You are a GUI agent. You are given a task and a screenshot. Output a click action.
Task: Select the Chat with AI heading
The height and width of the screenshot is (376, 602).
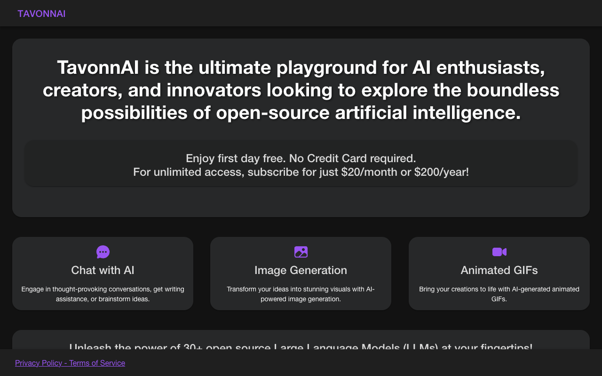coord(103,270)
